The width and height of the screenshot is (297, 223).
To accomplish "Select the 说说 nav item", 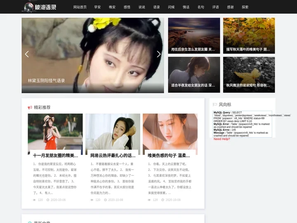I will coord(141,7).
